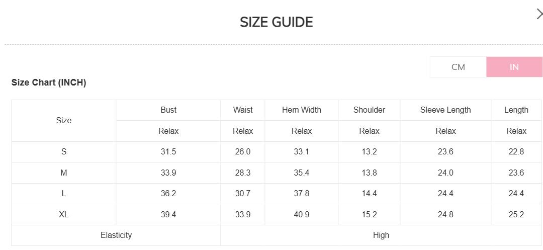Select the High elasticity value
Image resolution: width=543 pixels, height=250 pixels.
(x=381, y=235)
